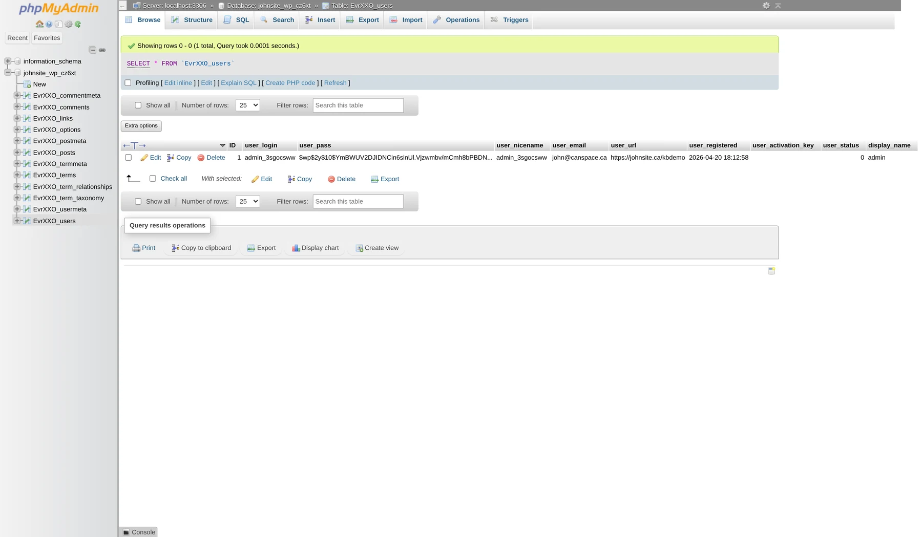Image resolution: width=922 pixels, height=537 pixels.
Task: Open the EvrXXO_term_taxonomy table
Action: [69, 198]
